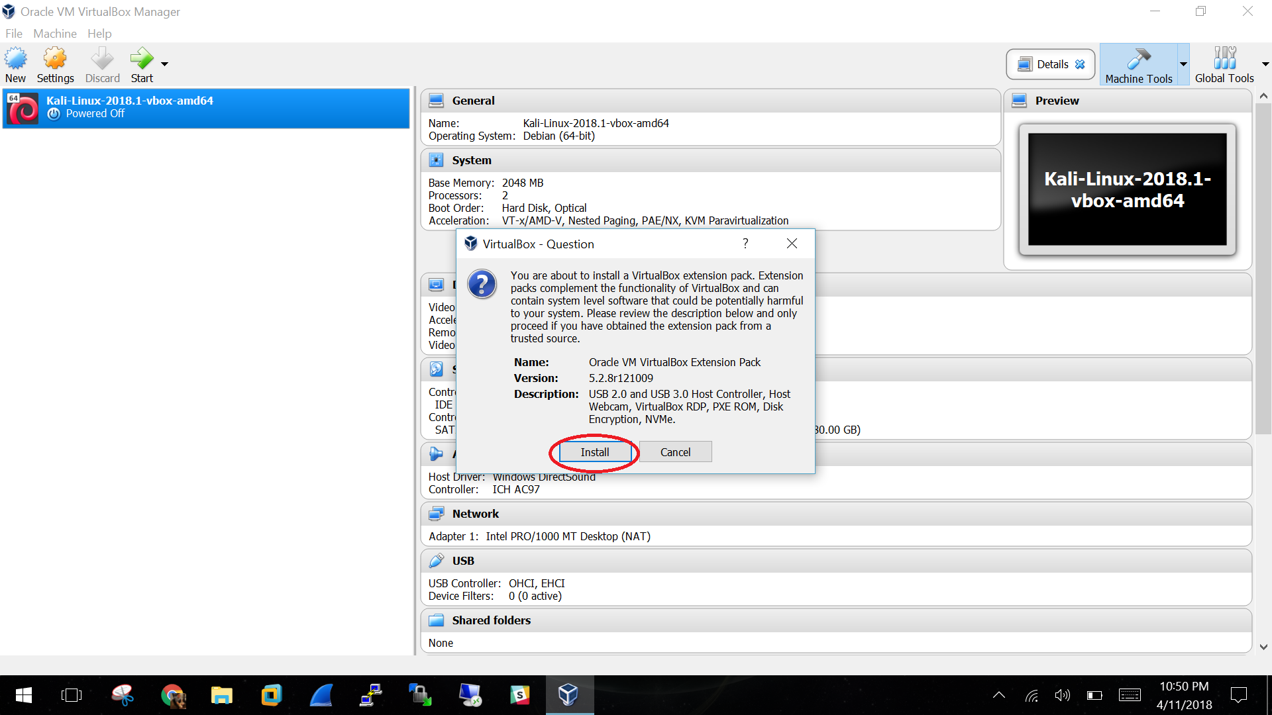Viewport: 1272px width, 715px height.
Task: Open the File menu
Action: point(13,33)
